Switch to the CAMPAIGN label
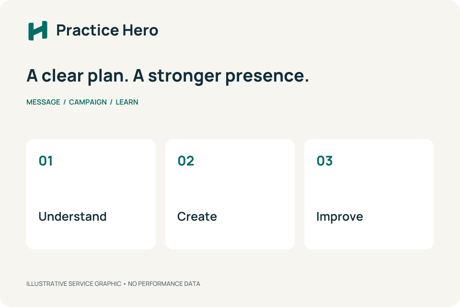Viewport: 460px width, 307px height. [x=88, y=102]
